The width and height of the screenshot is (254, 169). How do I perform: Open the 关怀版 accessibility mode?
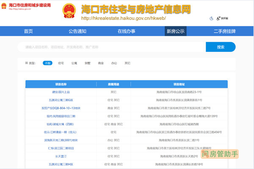click(222, 19)
